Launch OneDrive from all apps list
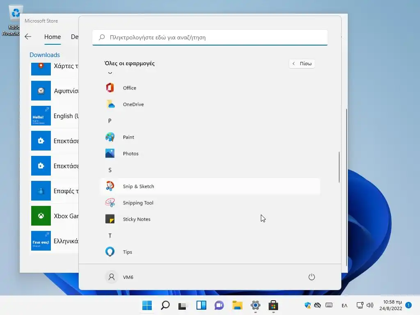 point(210,104)
